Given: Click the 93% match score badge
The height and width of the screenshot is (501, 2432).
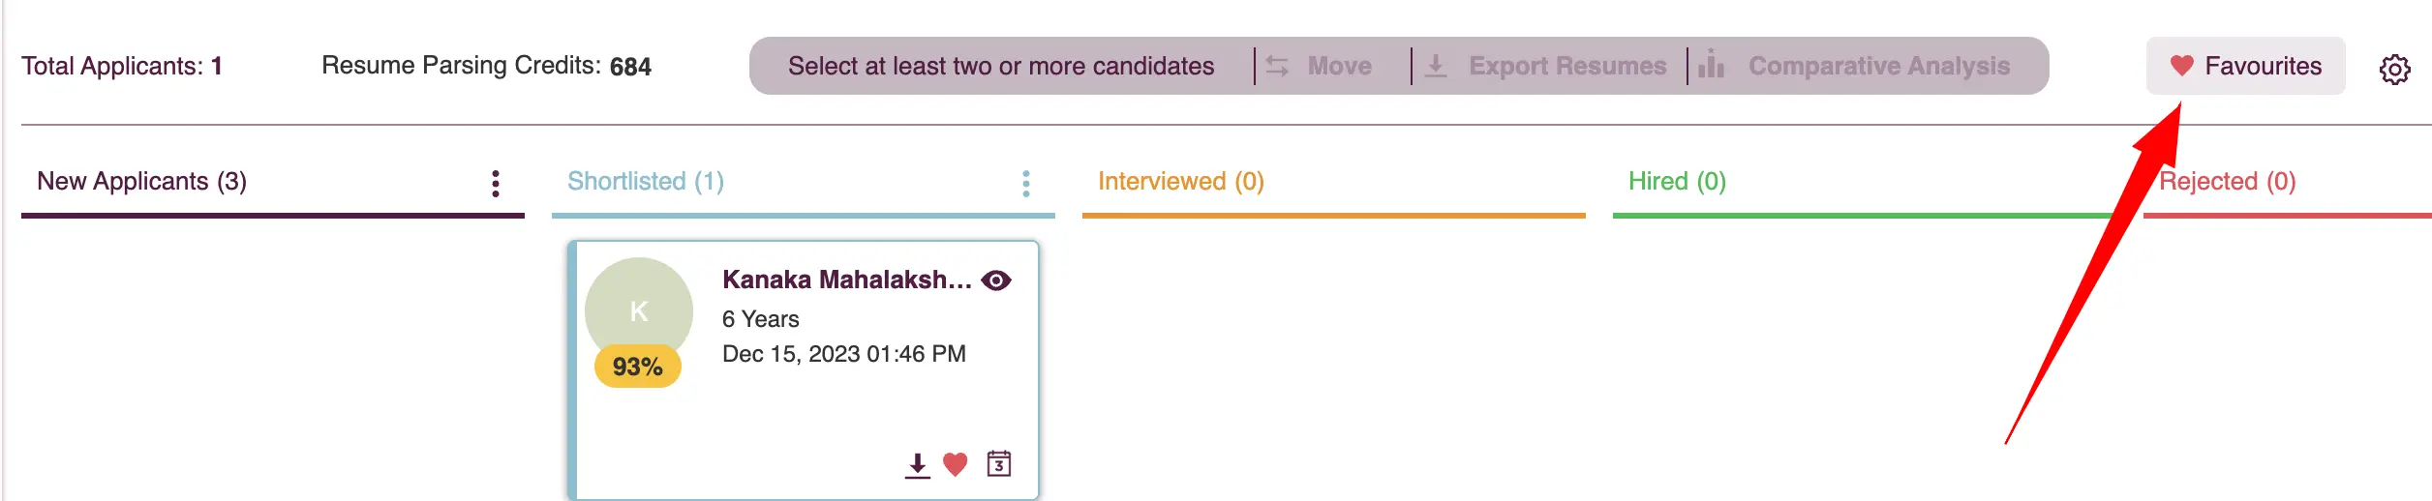Looking at the screenshot, I should [x=638, y=367].
